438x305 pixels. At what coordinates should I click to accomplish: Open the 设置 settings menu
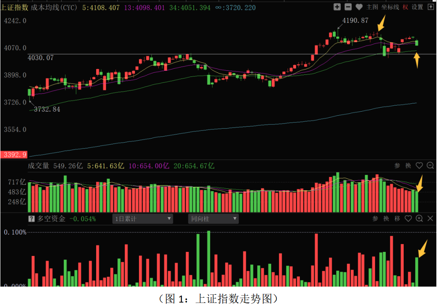click(418, 7)
